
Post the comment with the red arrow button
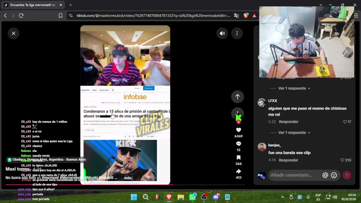pos(347,175)
